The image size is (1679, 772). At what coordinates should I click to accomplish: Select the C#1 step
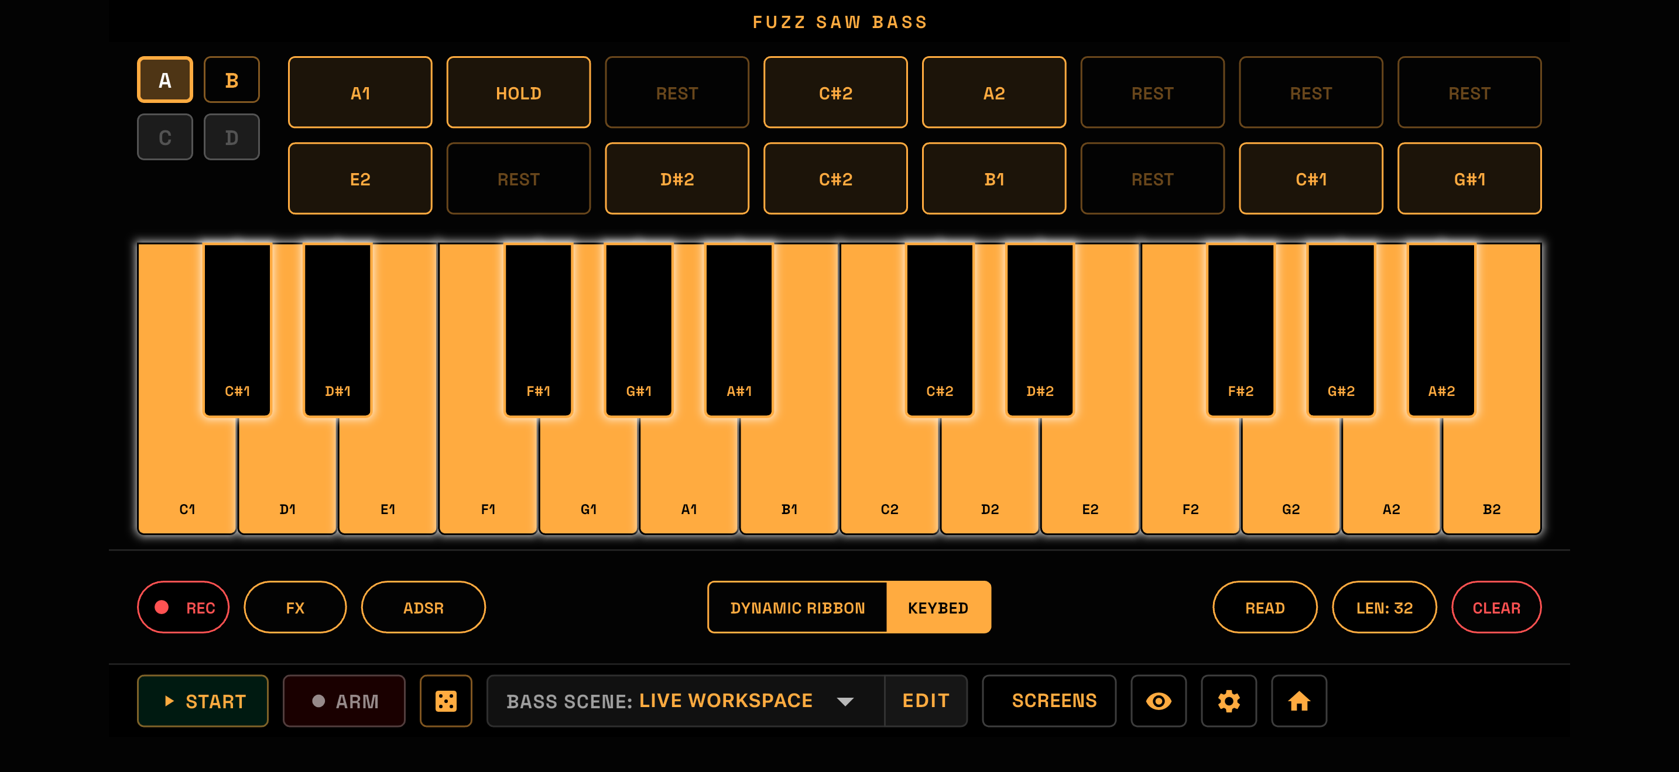click(1311, 178)
